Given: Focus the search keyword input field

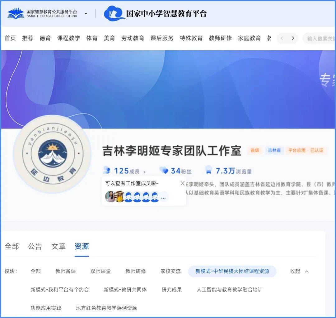Looking at the screenshot, I should 319,39.
